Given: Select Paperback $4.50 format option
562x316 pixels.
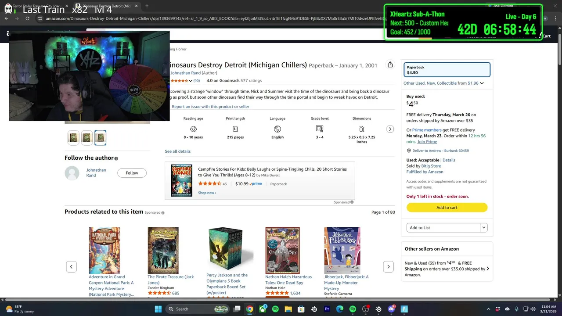Looking at the screenshot, I should pos(447,70).
